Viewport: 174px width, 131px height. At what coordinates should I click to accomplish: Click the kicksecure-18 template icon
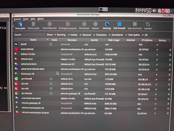(16, 74)
